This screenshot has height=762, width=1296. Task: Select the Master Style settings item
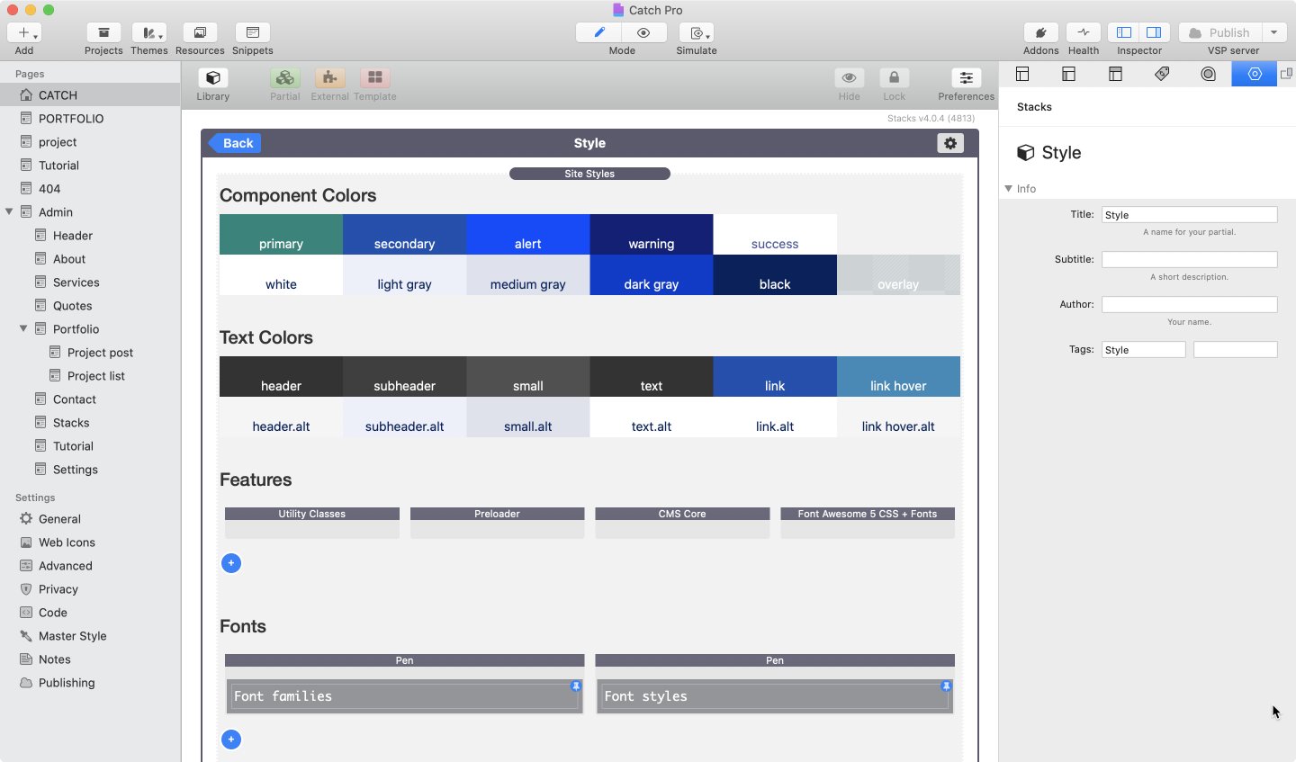pyautogui.click(x=72, y=636)
